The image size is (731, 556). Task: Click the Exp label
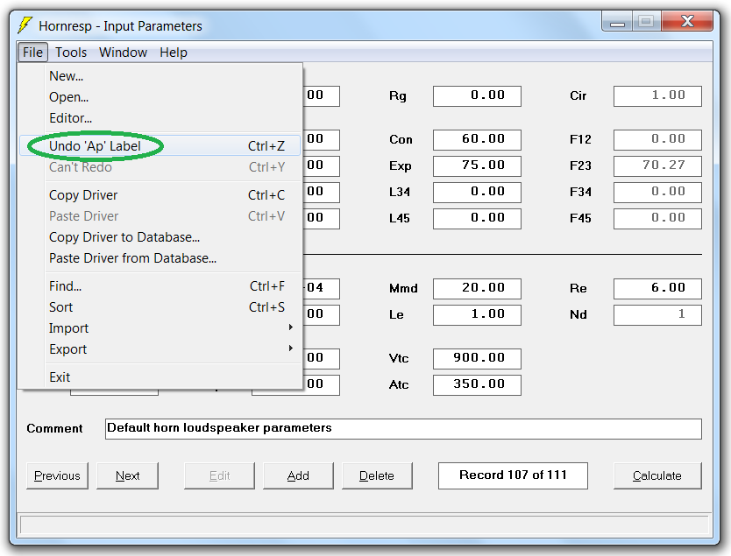point(400,166)
